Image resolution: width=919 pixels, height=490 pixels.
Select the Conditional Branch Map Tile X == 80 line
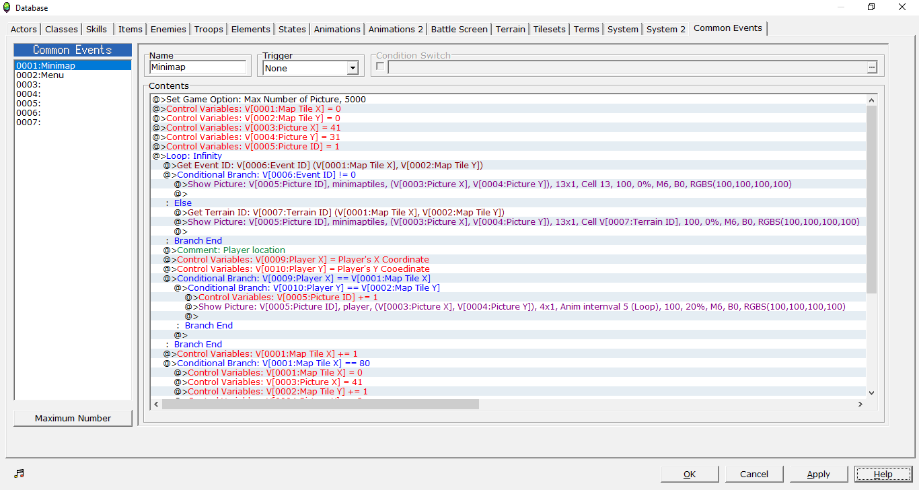click(509, 363)
